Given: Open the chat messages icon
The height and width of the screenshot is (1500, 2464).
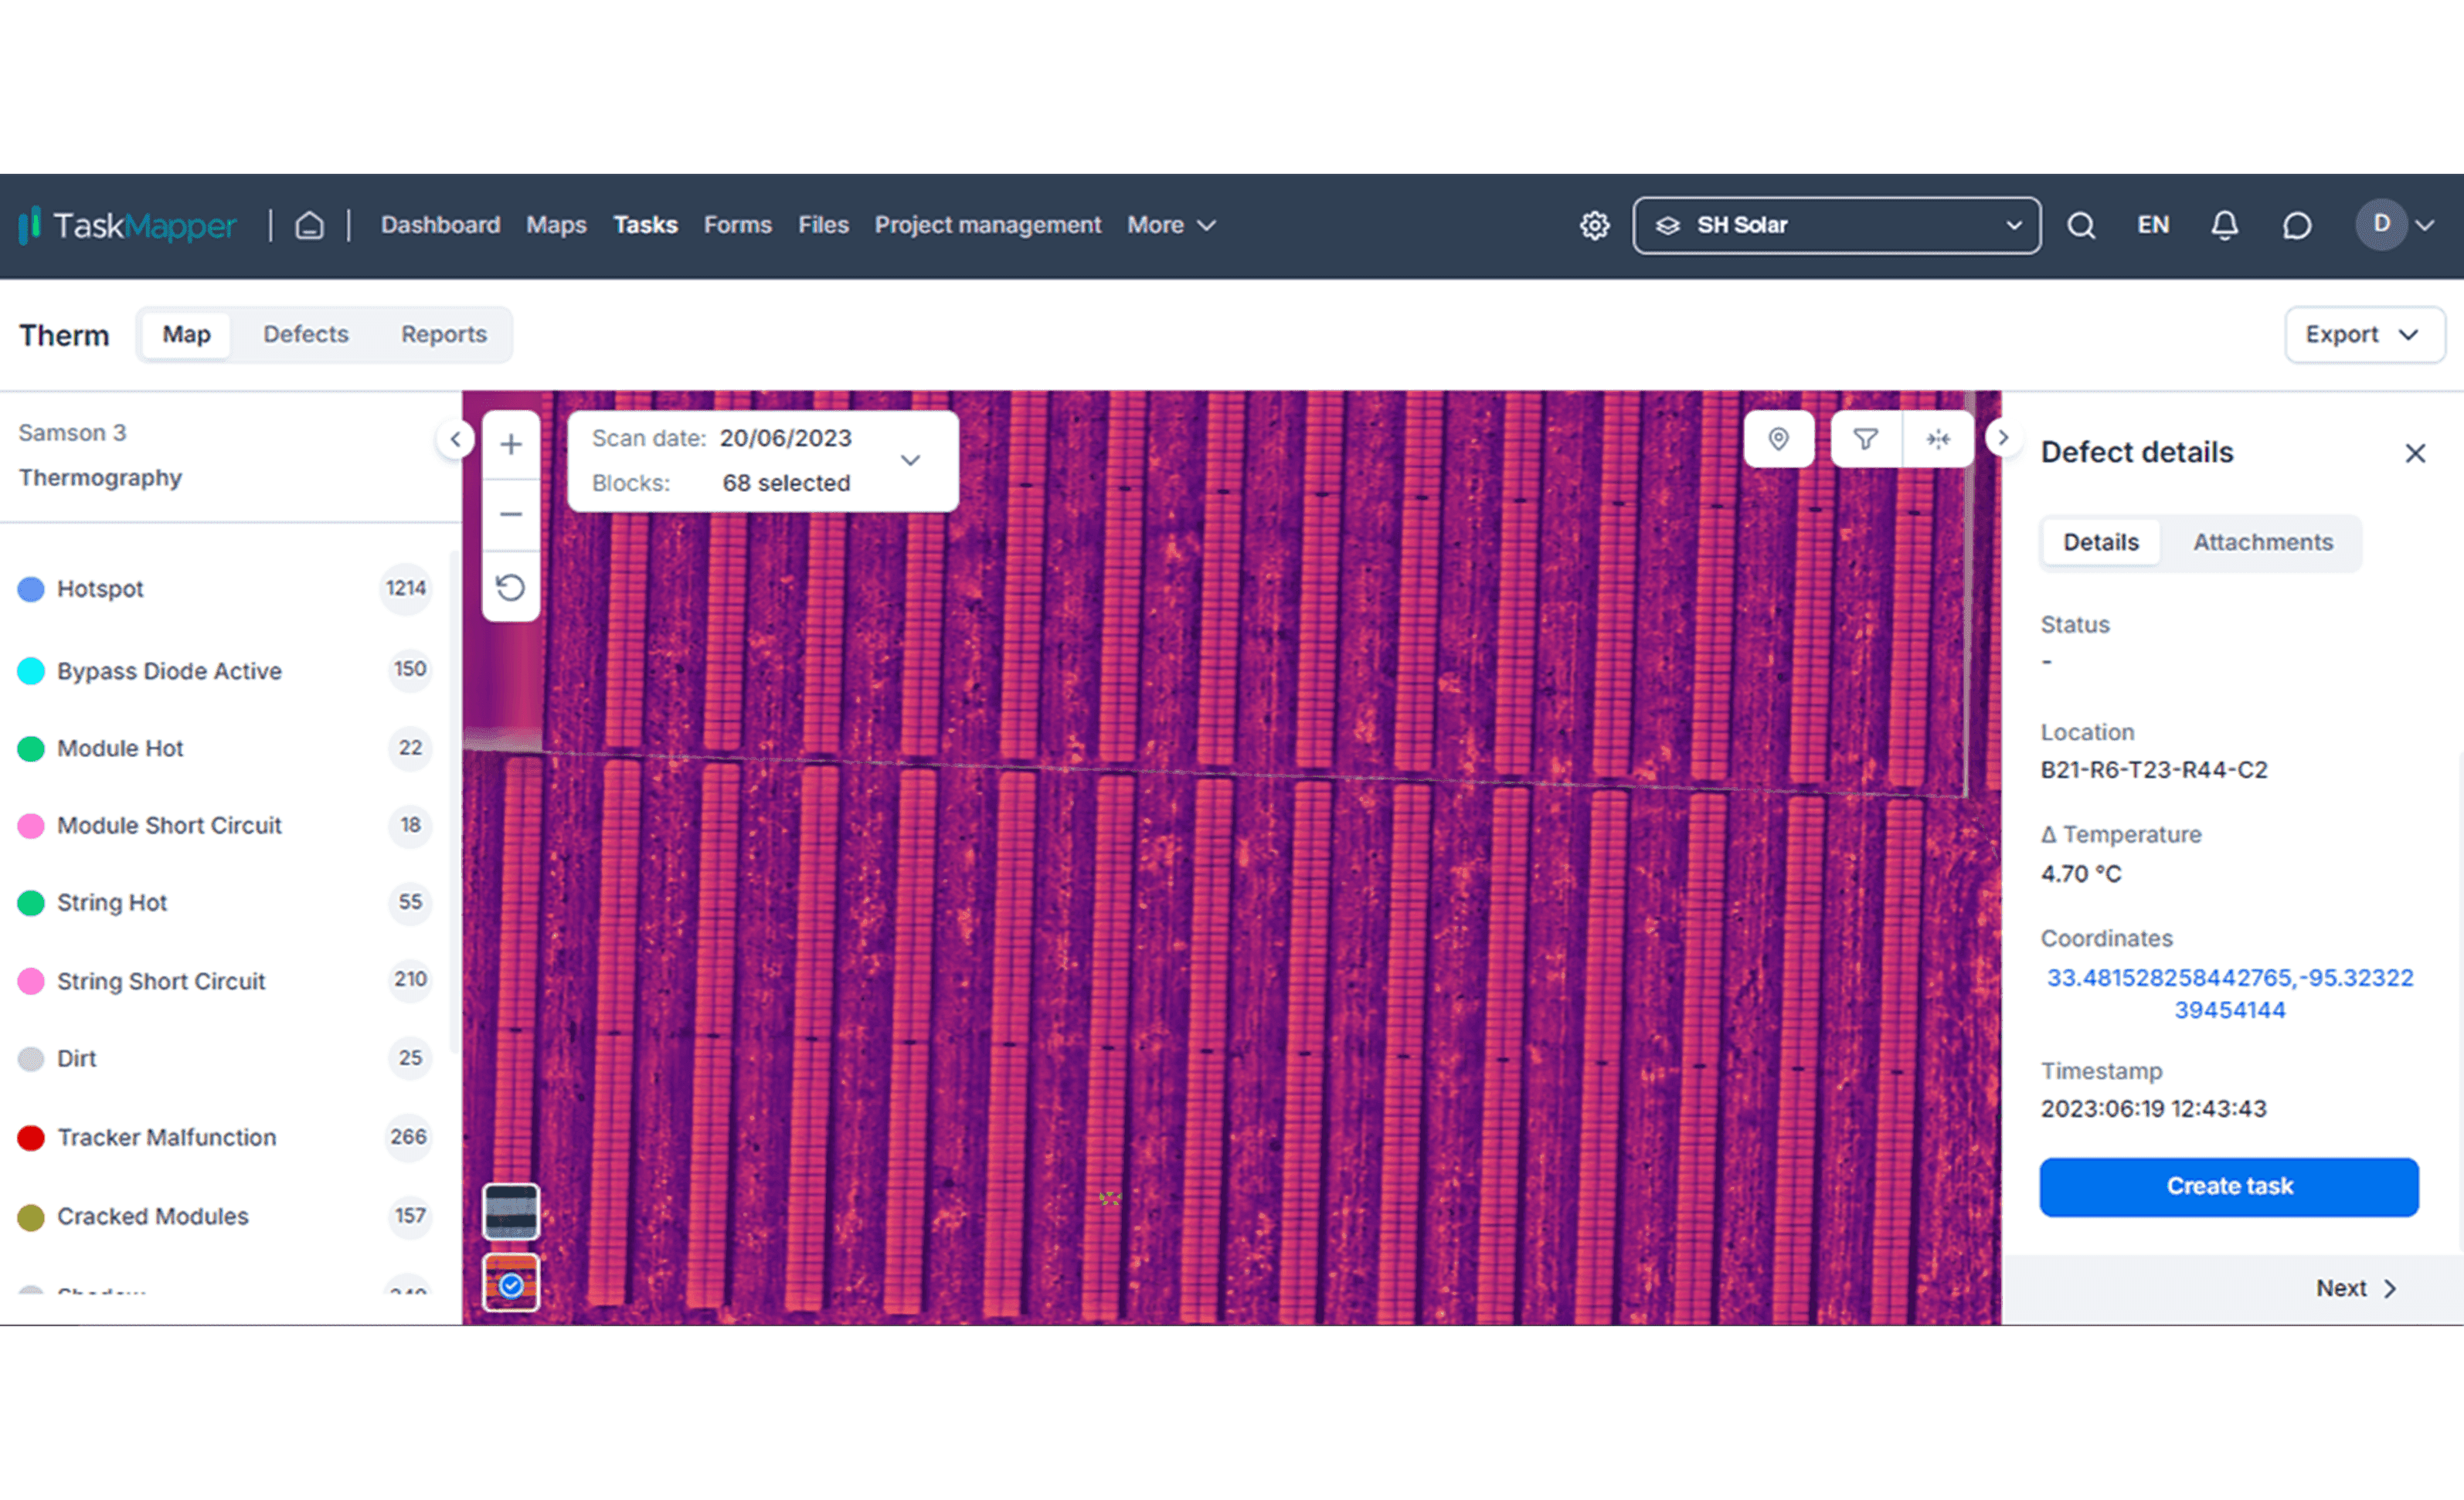Looking at the screenshot, I should [2297, 225].
